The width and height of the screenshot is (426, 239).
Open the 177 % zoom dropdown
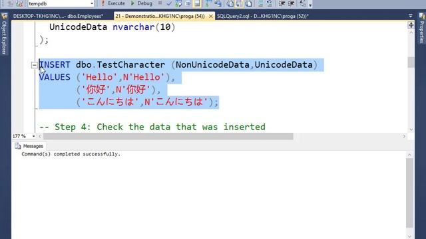point(33,136)
